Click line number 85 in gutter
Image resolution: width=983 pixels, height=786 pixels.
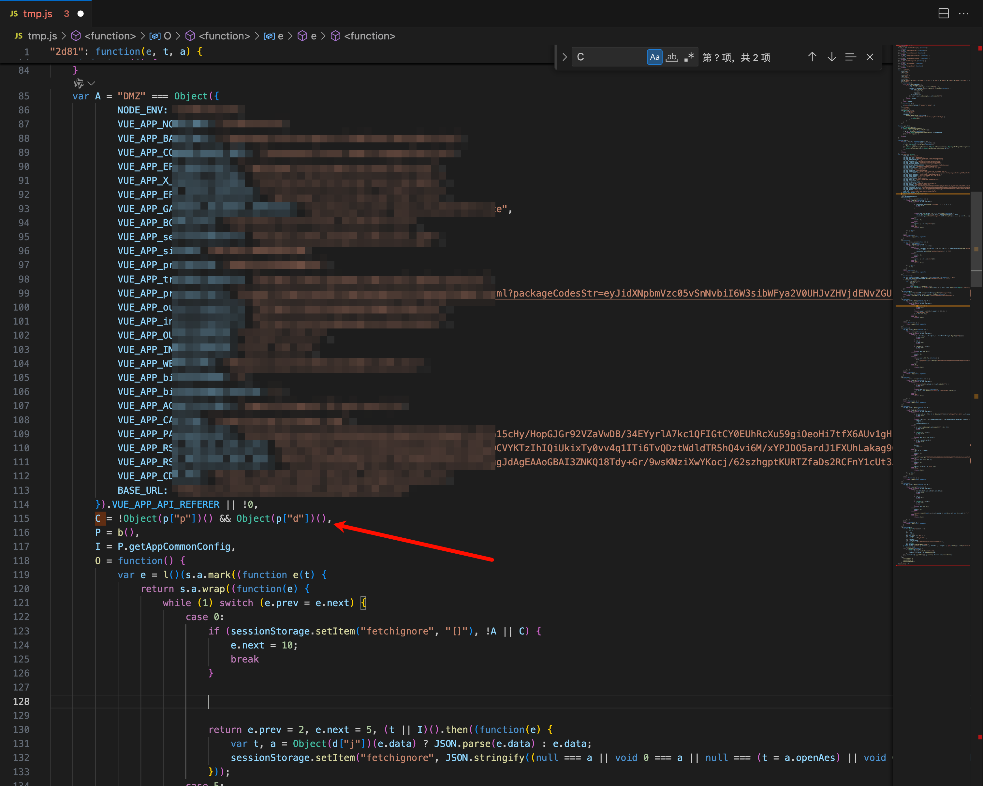point(24,96)
